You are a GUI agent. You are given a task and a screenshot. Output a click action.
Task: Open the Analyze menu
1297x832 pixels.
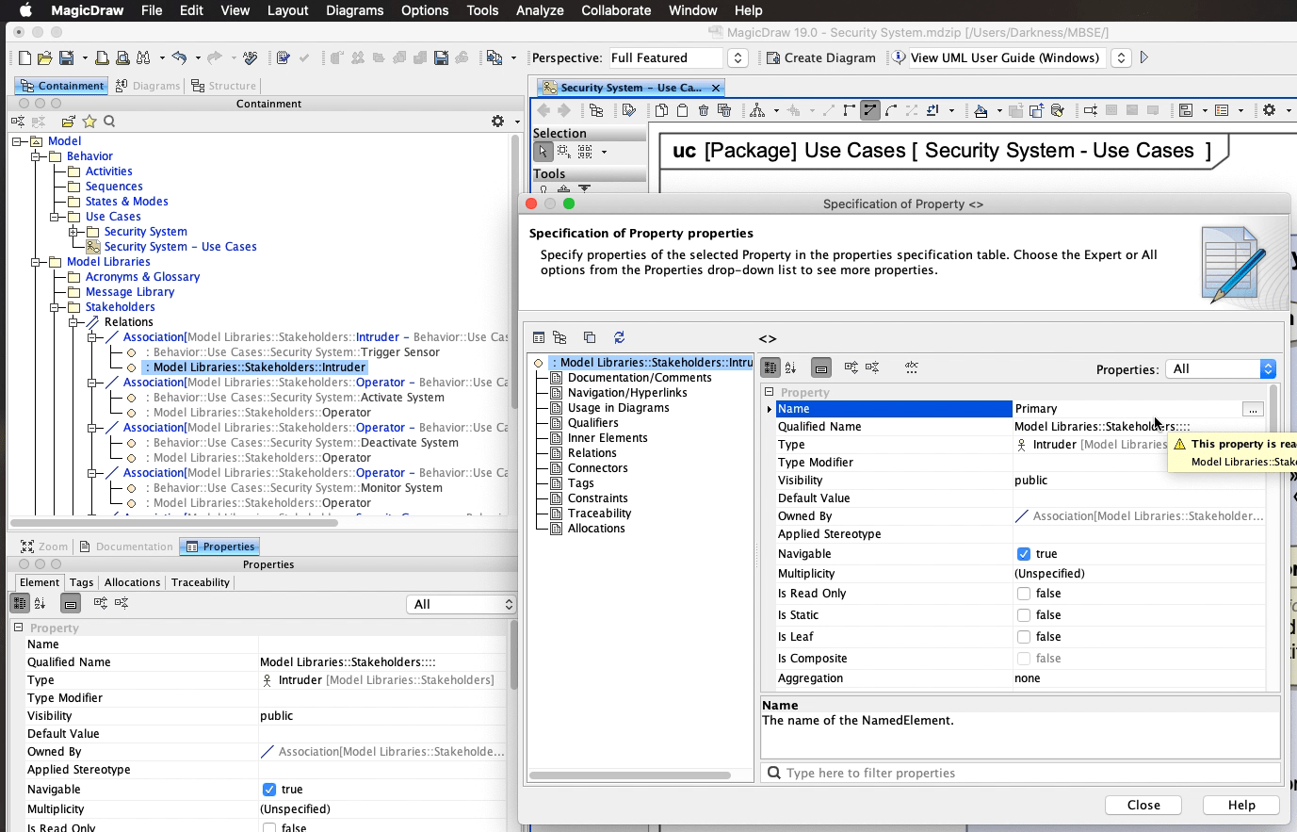[x=540, y=10]
